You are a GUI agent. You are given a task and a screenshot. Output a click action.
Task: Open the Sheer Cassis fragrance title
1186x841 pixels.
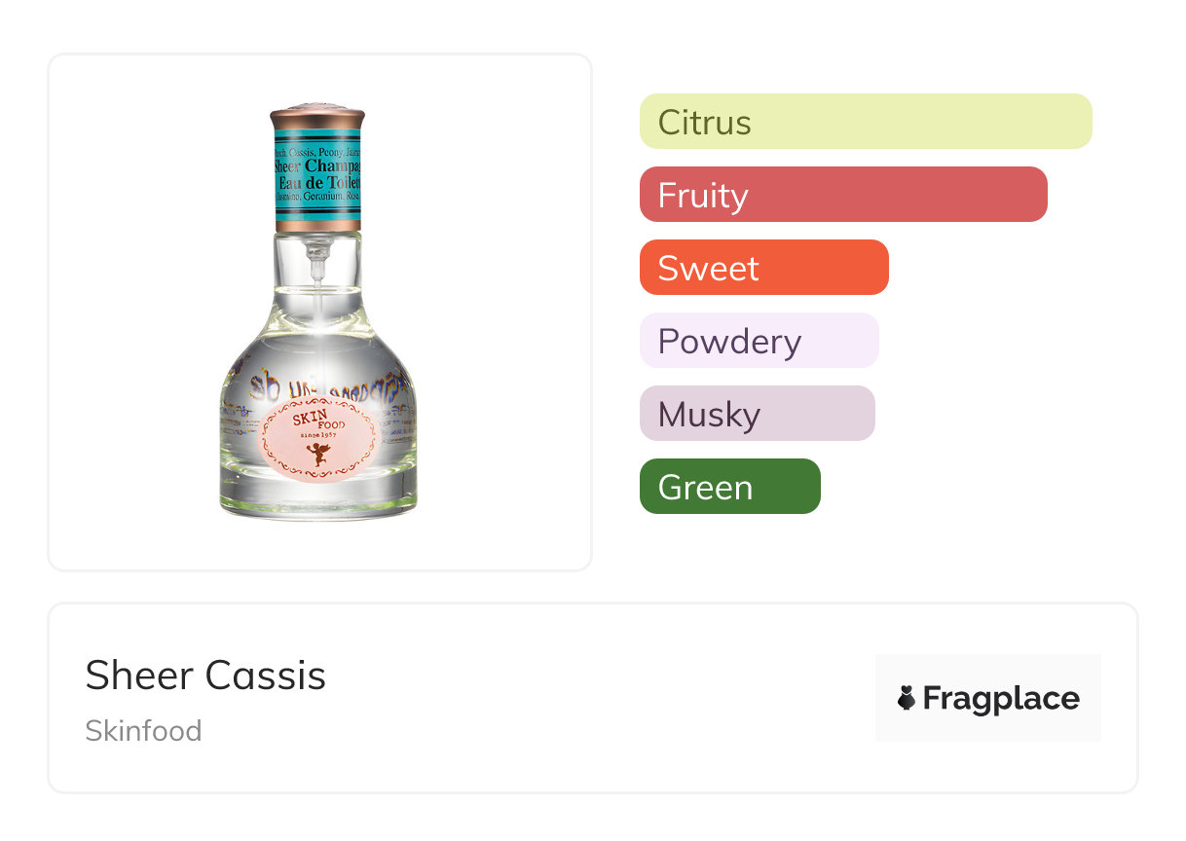click(x=205, y=676)
